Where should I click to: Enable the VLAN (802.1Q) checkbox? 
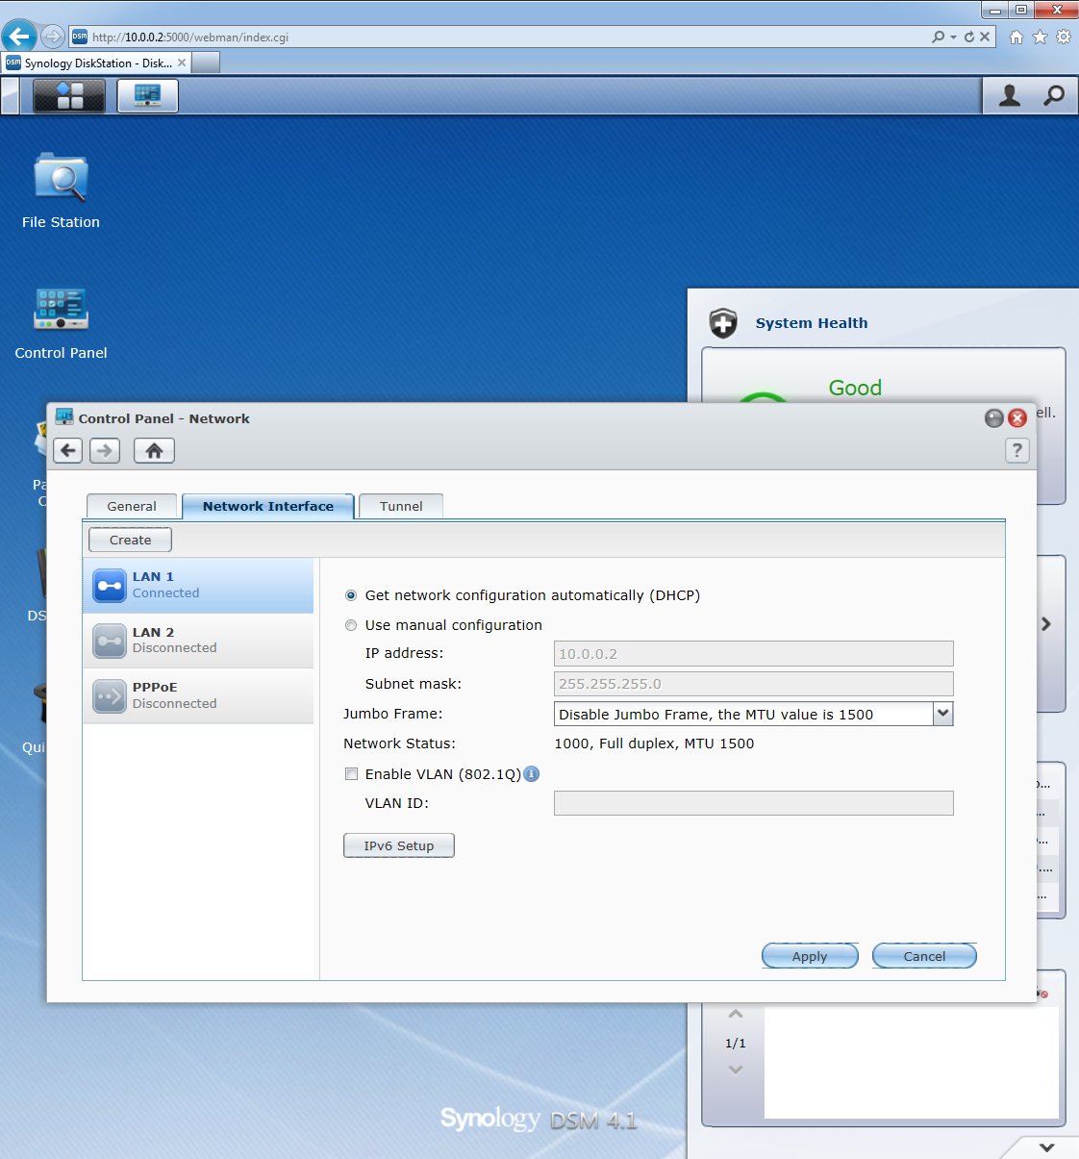[351, 773]
